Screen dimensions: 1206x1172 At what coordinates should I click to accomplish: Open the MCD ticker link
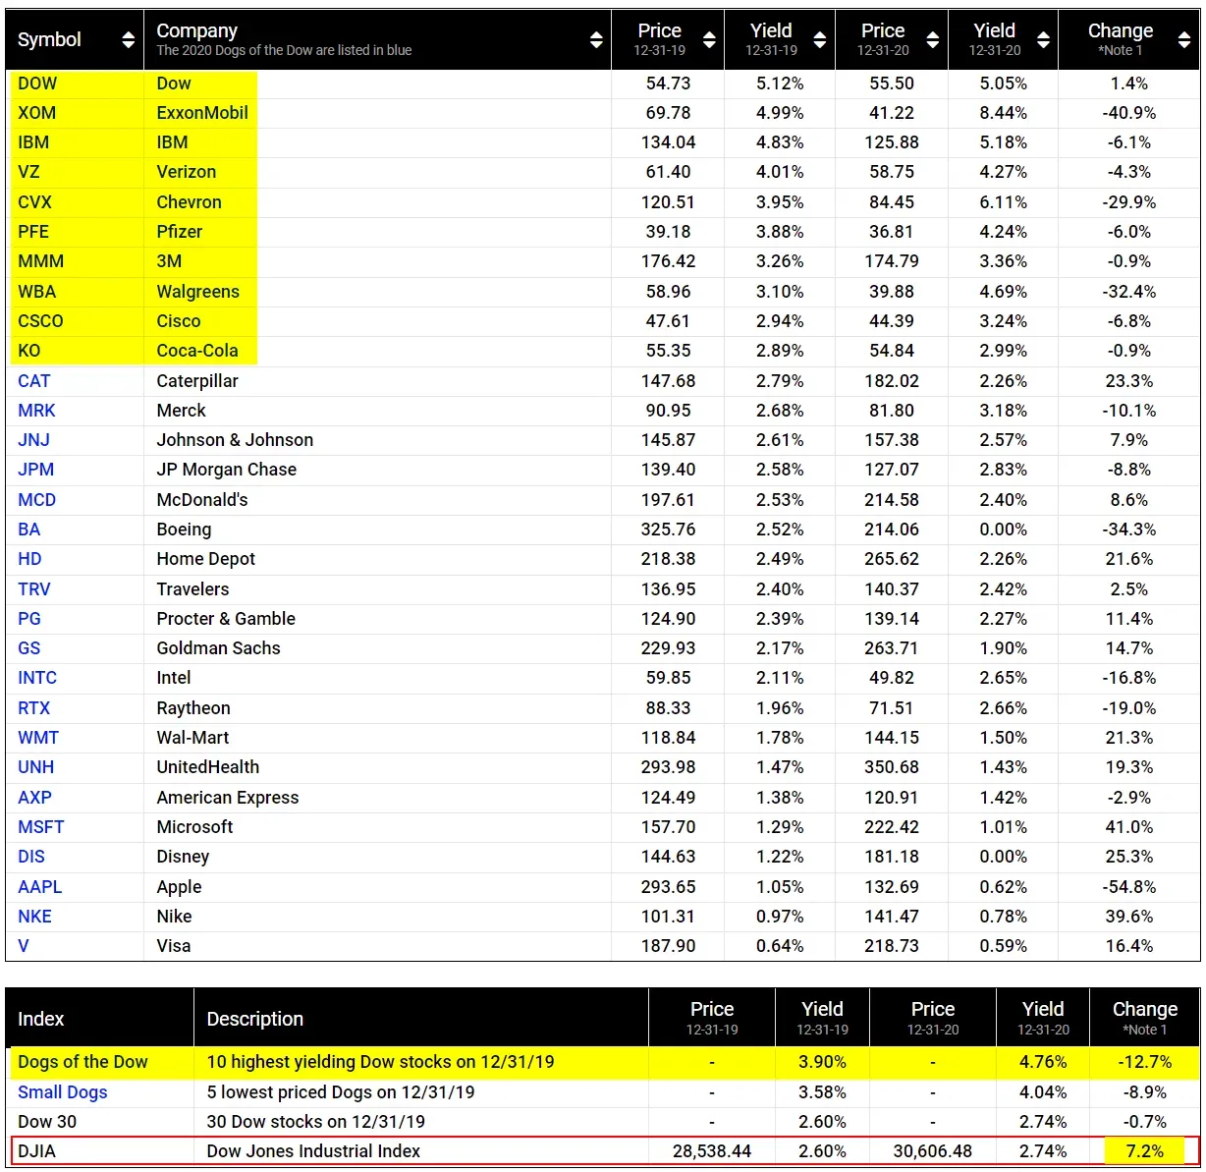[37, 500]
